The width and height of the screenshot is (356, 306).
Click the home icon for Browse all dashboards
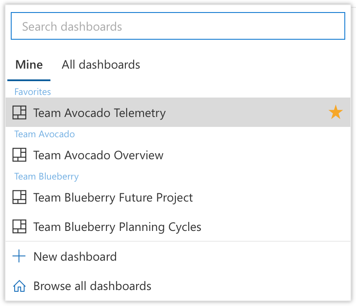pyautogui.click(x=19, y=286)
